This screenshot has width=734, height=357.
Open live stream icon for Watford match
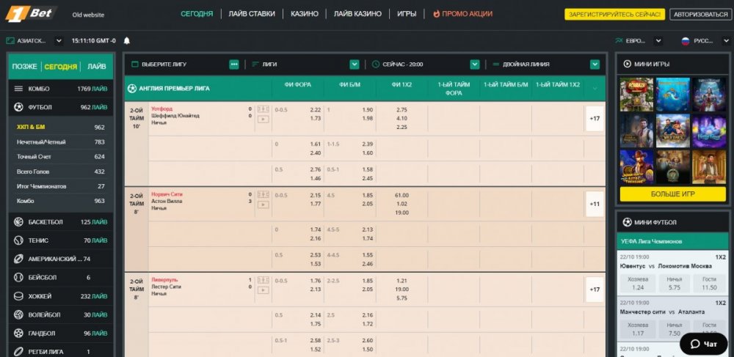coord(263,119)
